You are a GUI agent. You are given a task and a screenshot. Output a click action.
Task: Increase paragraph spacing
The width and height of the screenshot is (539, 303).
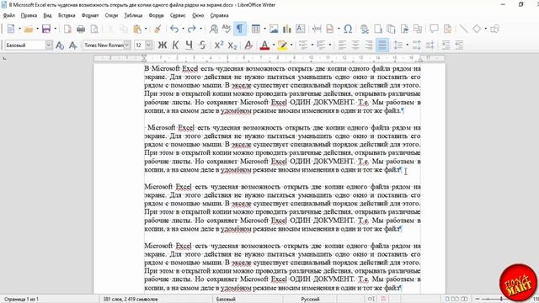(417, 45)
